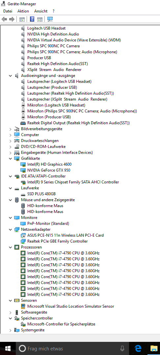Screen dimensions: 160x355
Task: Open the Windows Start menu
Action: point(8,348)
